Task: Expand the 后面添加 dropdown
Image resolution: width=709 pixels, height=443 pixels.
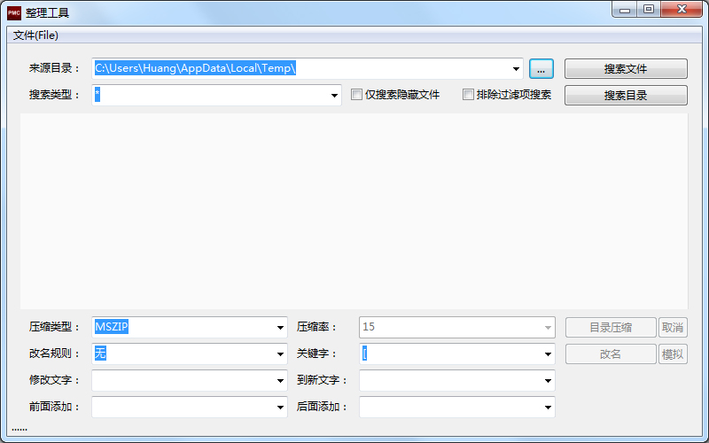Action: click(x=548, y=408)
